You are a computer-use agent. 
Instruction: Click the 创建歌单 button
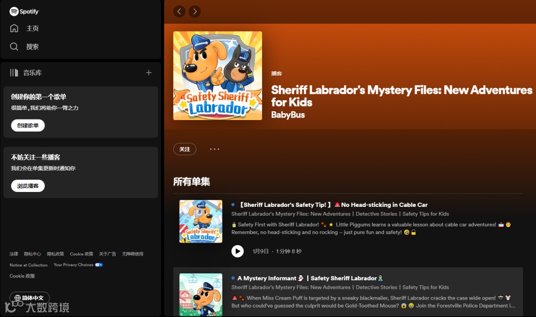click(x=28, y=126)
